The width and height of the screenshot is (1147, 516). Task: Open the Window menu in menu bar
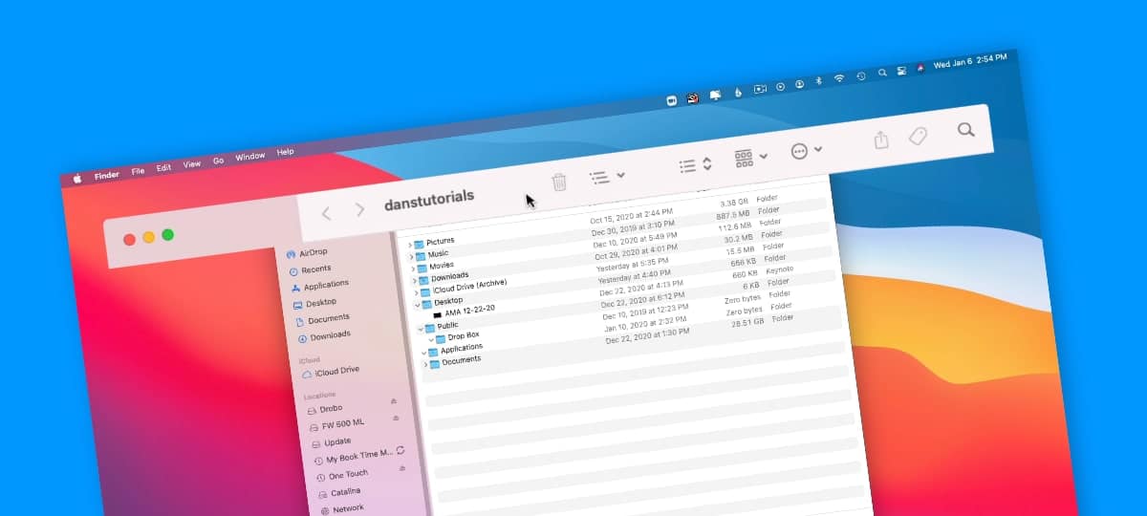[249, 157]
